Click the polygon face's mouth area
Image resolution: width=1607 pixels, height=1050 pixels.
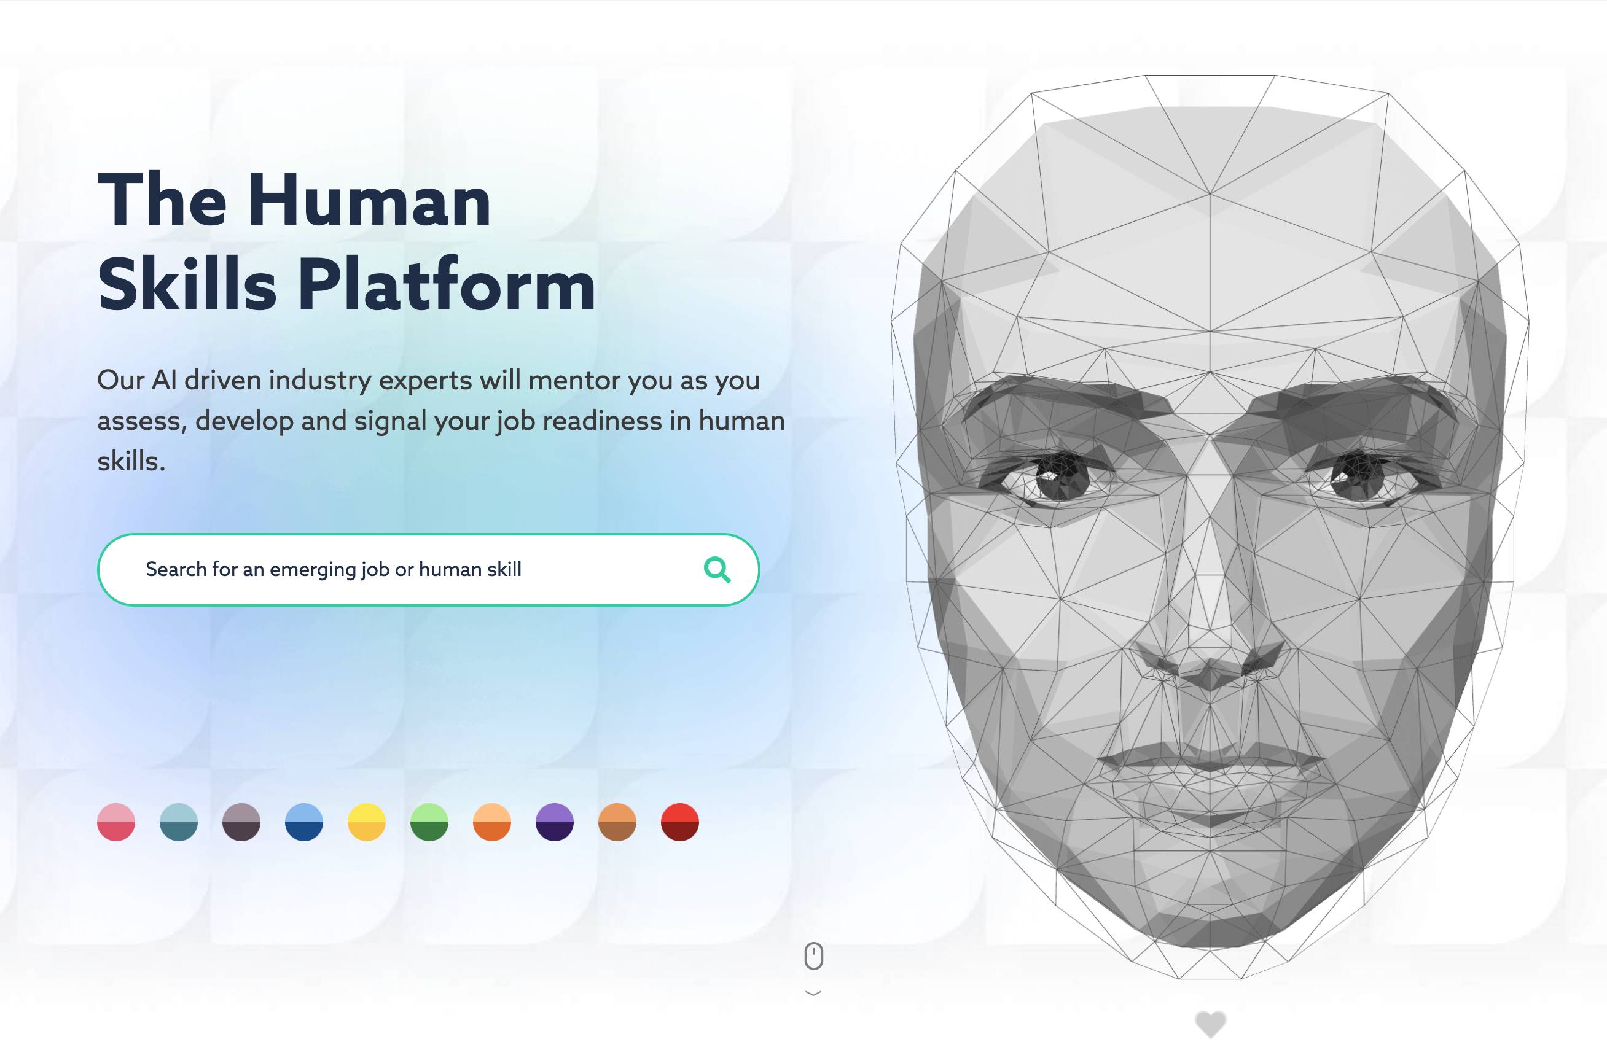click(1210, 783)
